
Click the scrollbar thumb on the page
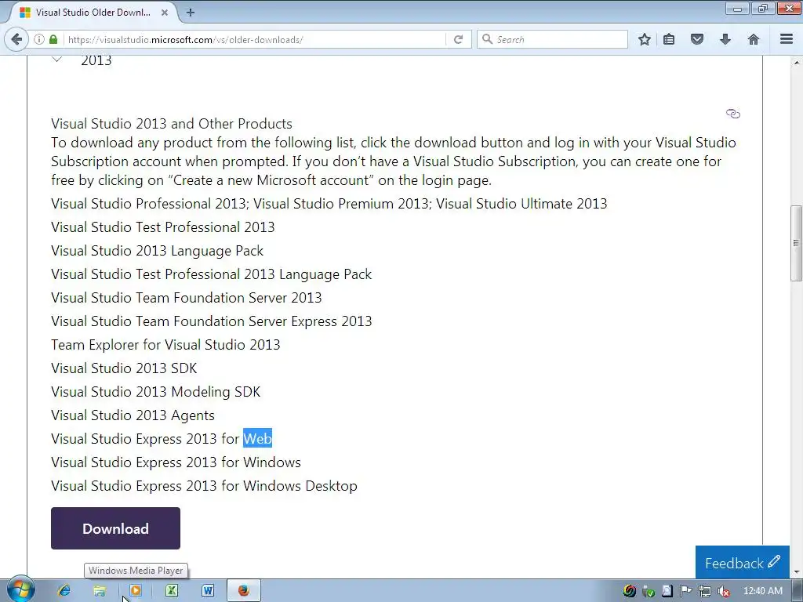pyautogui.click(x=797, y=243)
